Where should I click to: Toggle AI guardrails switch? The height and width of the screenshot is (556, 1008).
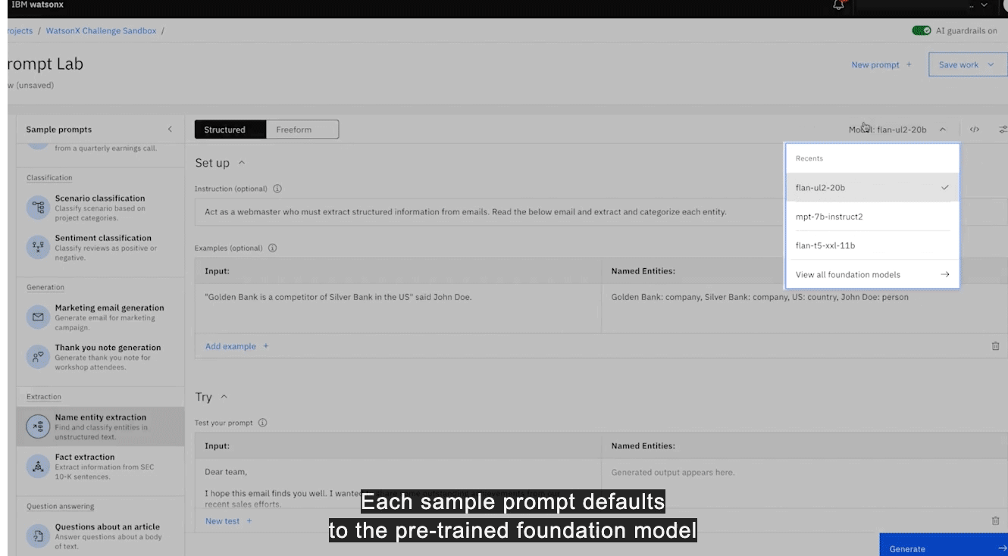(x=922, y=30)
